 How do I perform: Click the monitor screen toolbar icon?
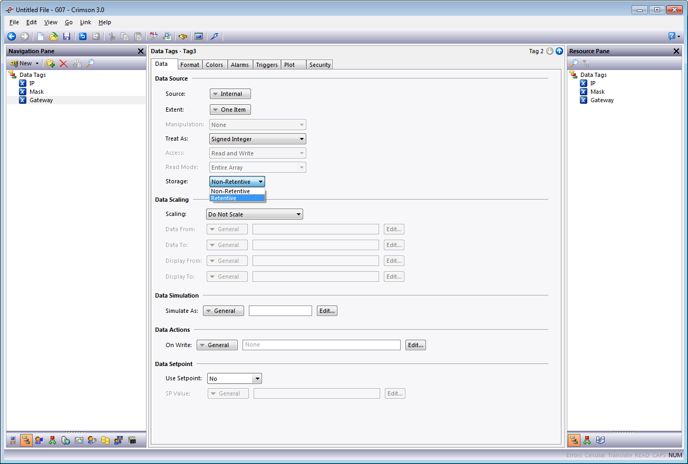coord(199,36)
